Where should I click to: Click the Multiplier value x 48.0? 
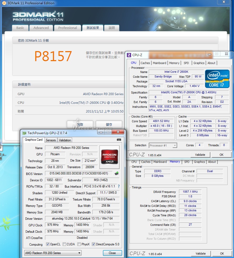pyautogui.click(x=161, y=126)
